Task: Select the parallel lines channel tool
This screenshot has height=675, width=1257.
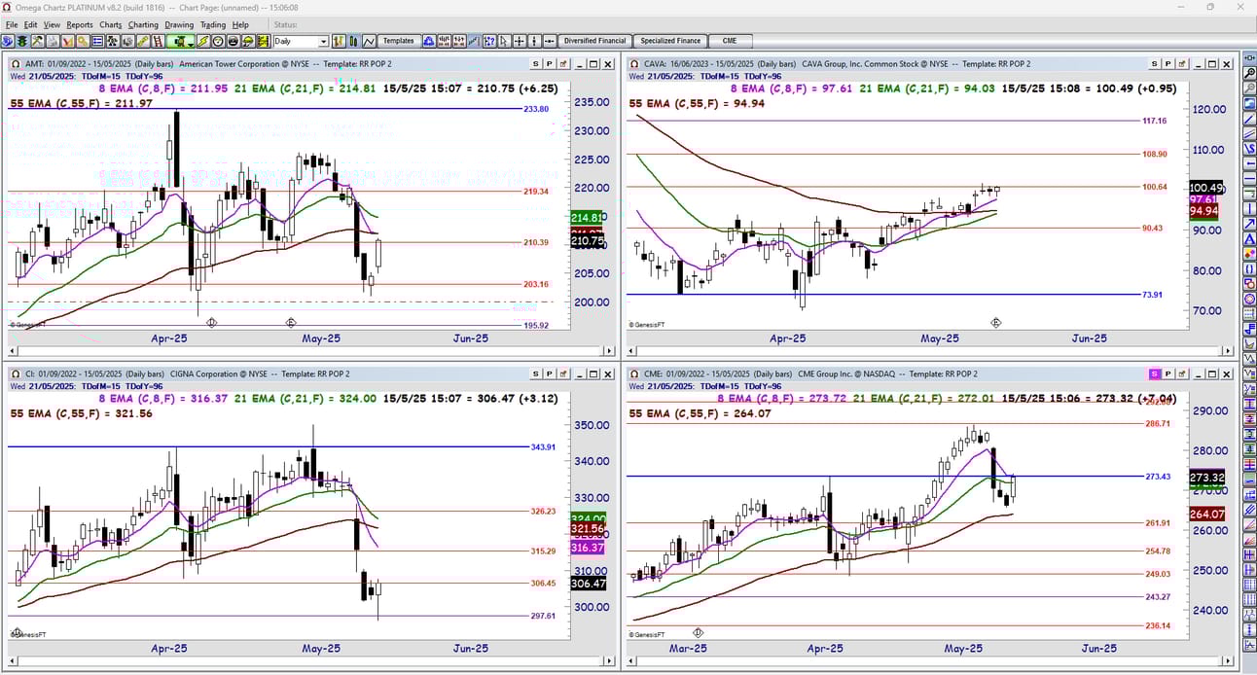Action: point(1247,132)
